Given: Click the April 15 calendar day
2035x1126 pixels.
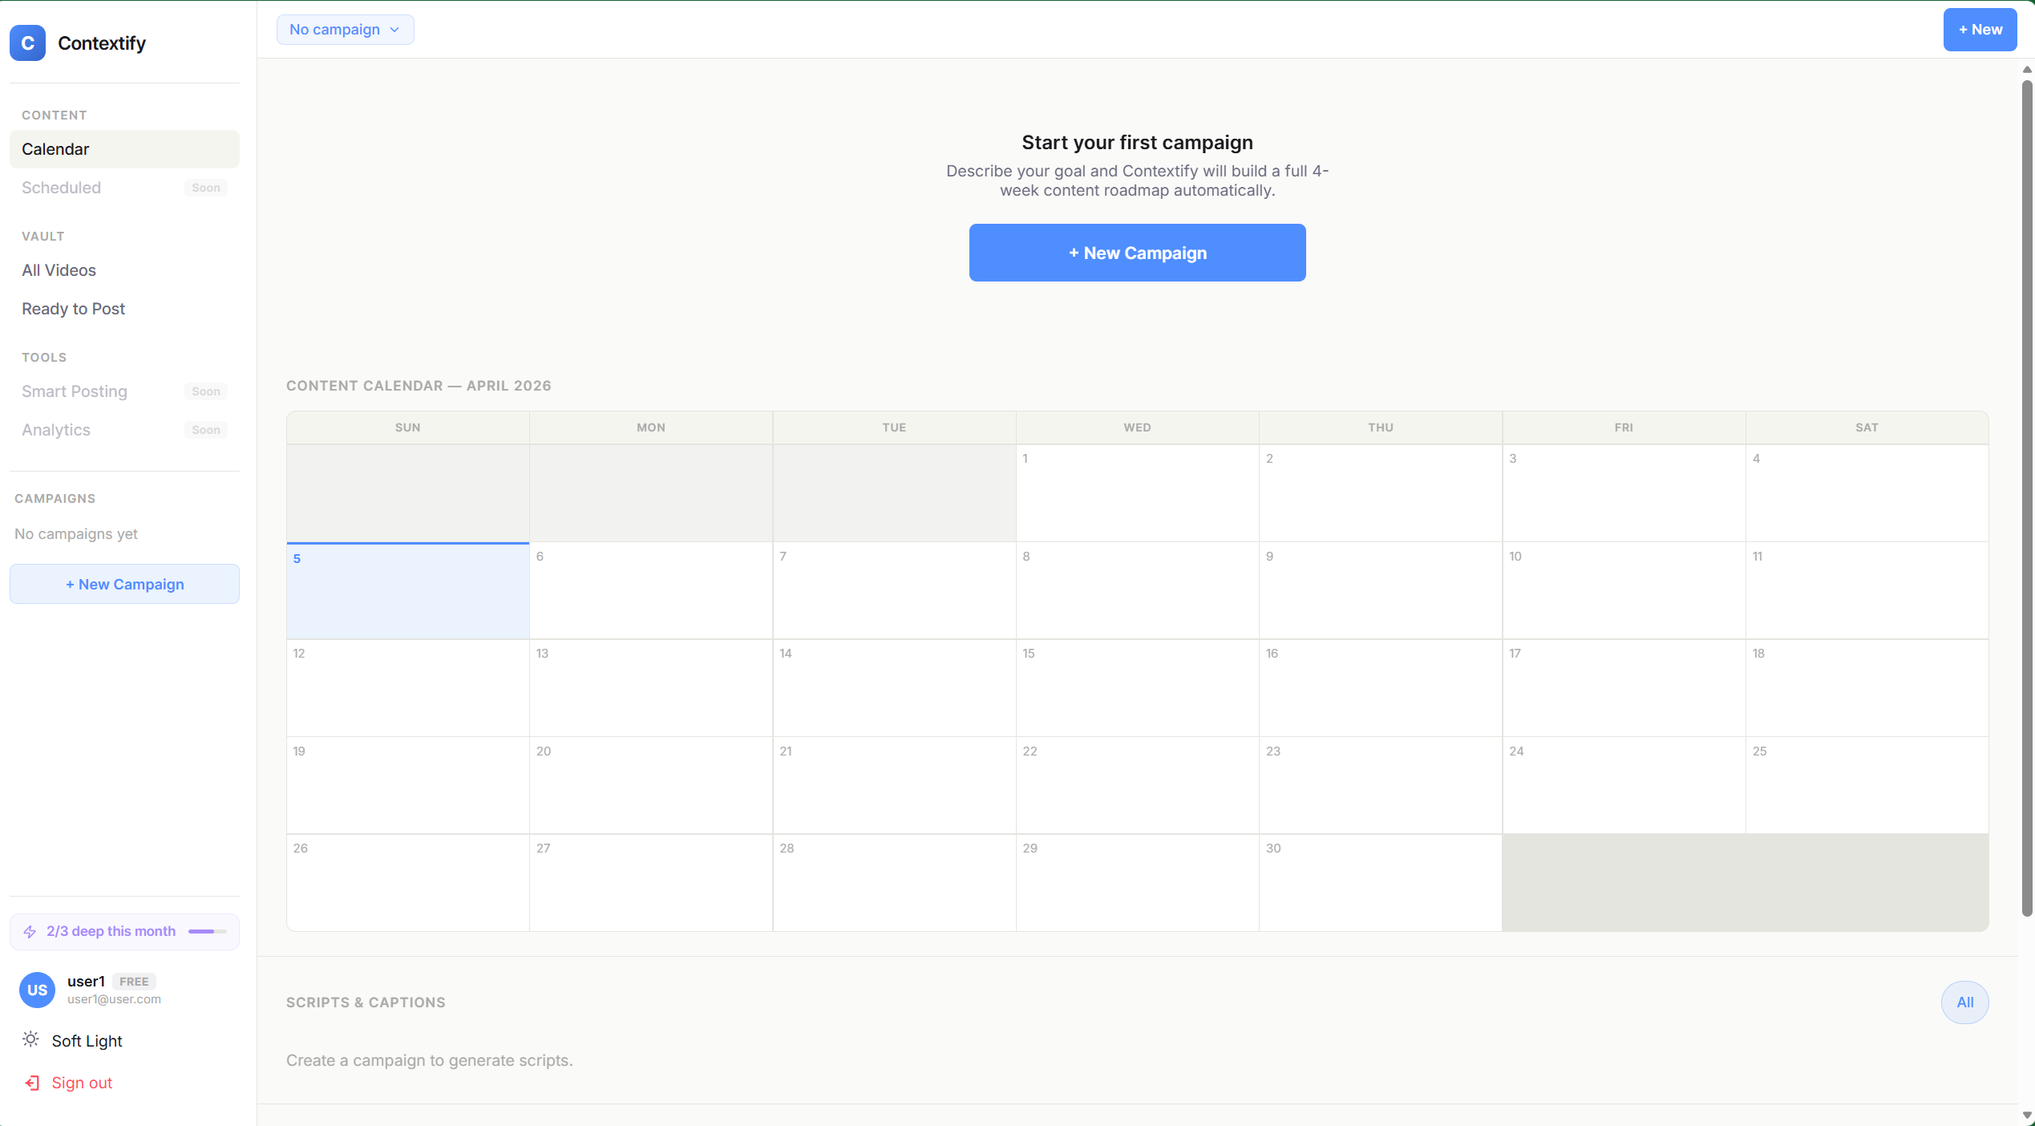Looking at the screenshot, I should (x=1137, y=688).
